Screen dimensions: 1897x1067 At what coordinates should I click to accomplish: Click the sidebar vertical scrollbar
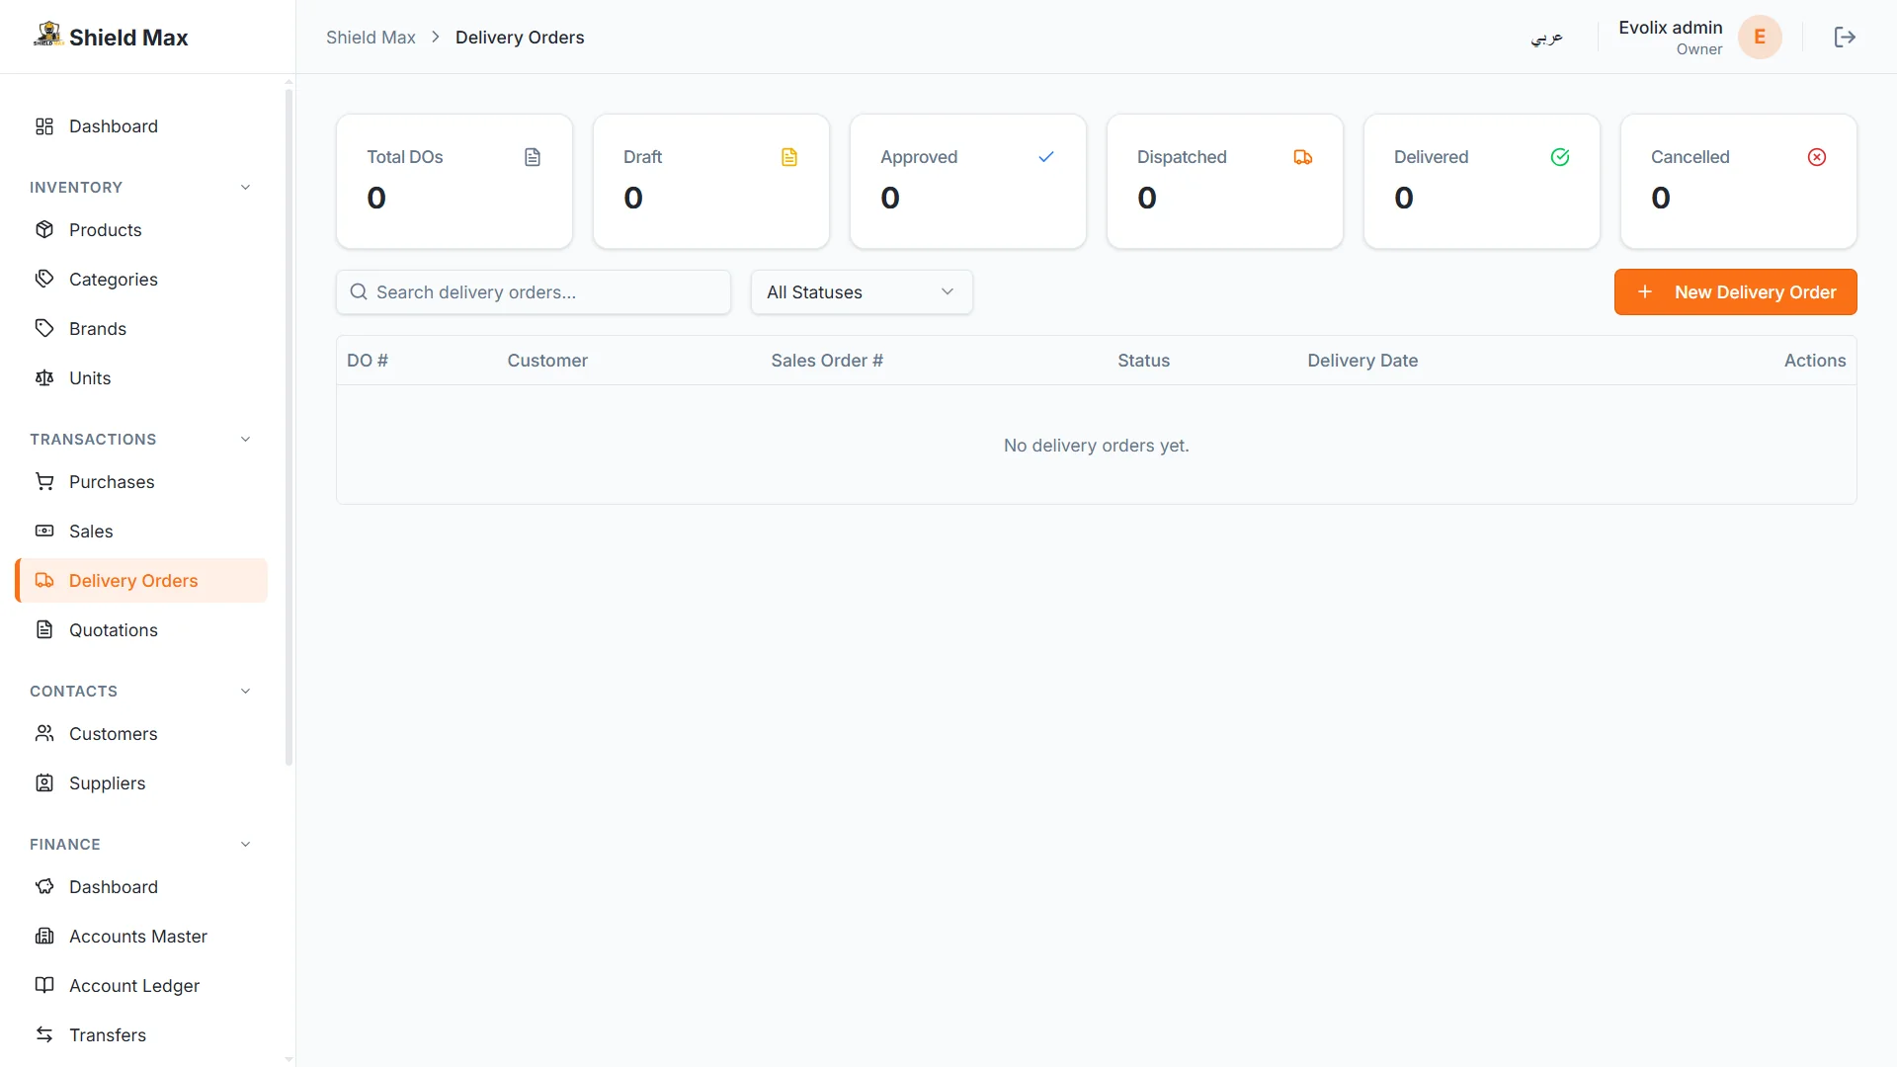pyautogui.click(x=289, y=427)
